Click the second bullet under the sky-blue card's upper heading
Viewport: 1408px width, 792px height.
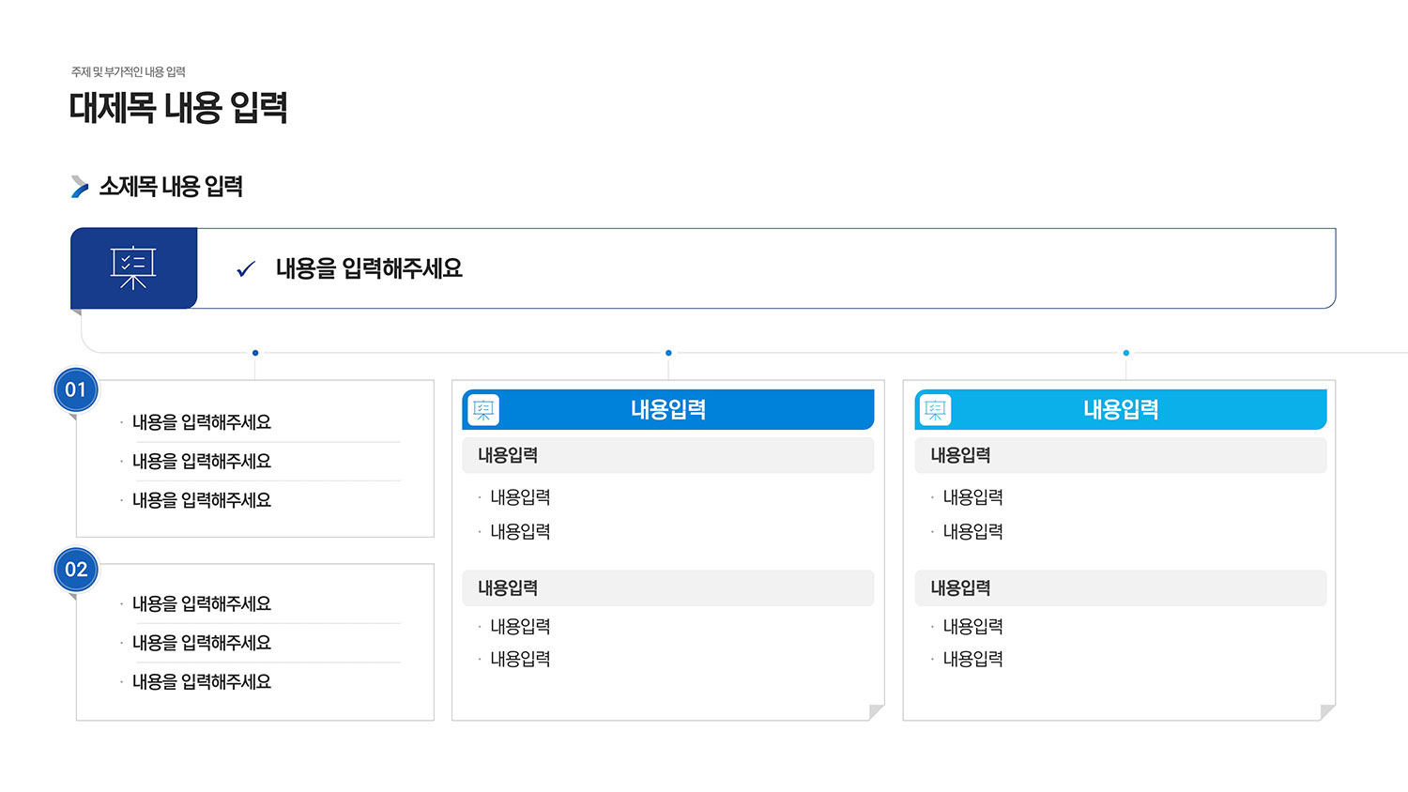(x=972, y=532)
